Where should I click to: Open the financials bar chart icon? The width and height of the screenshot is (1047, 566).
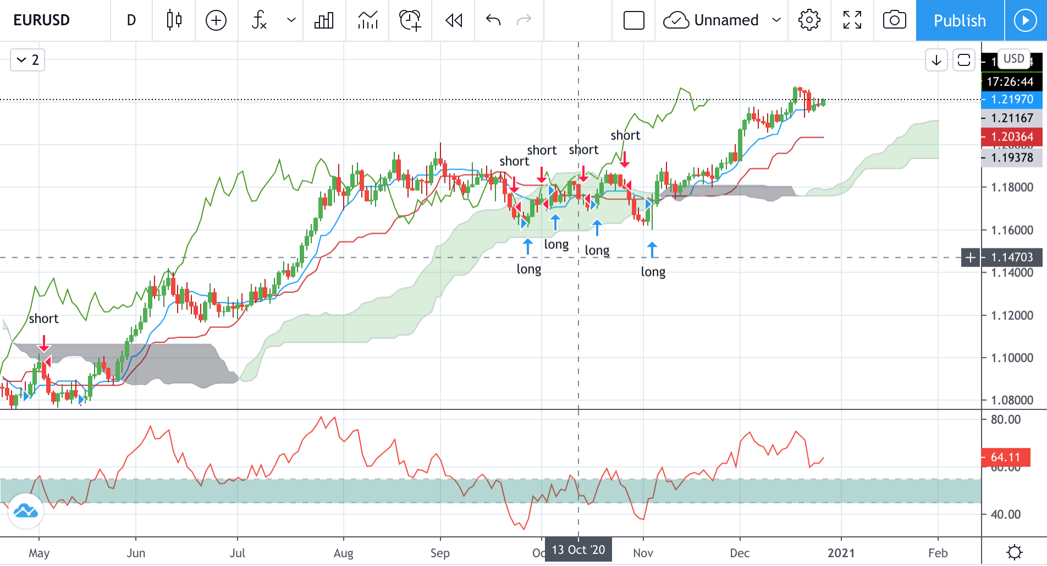tap(324, 20)
